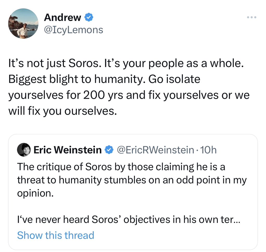Screen dimensions: 266x252
Task: Click Eric Weinstein's small avatar
Action: point(24,150)
